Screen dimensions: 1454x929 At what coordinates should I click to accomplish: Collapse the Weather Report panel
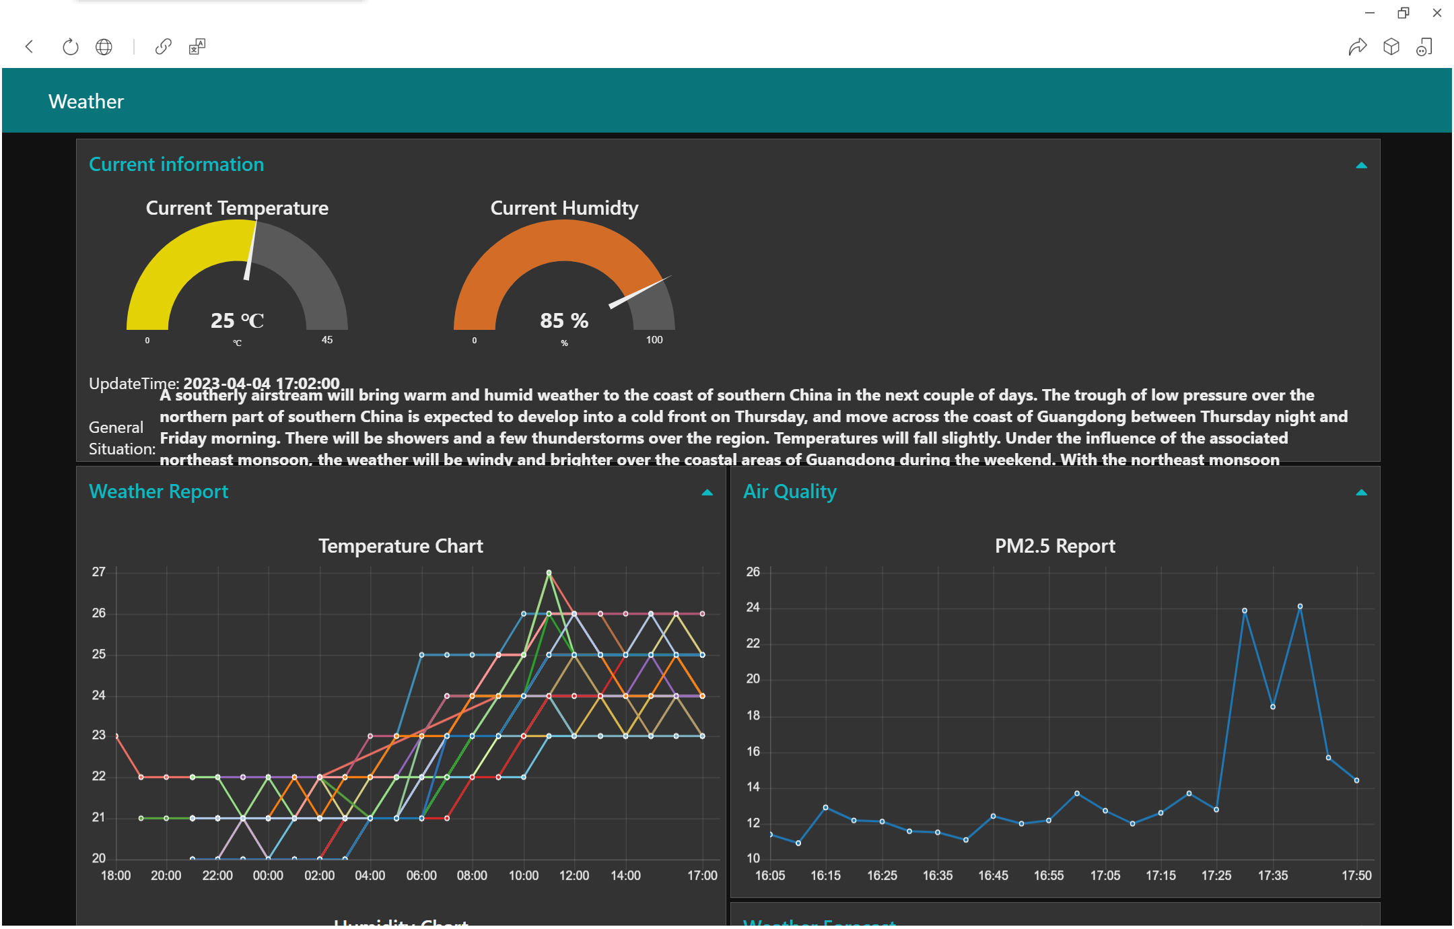click(707, 492)
